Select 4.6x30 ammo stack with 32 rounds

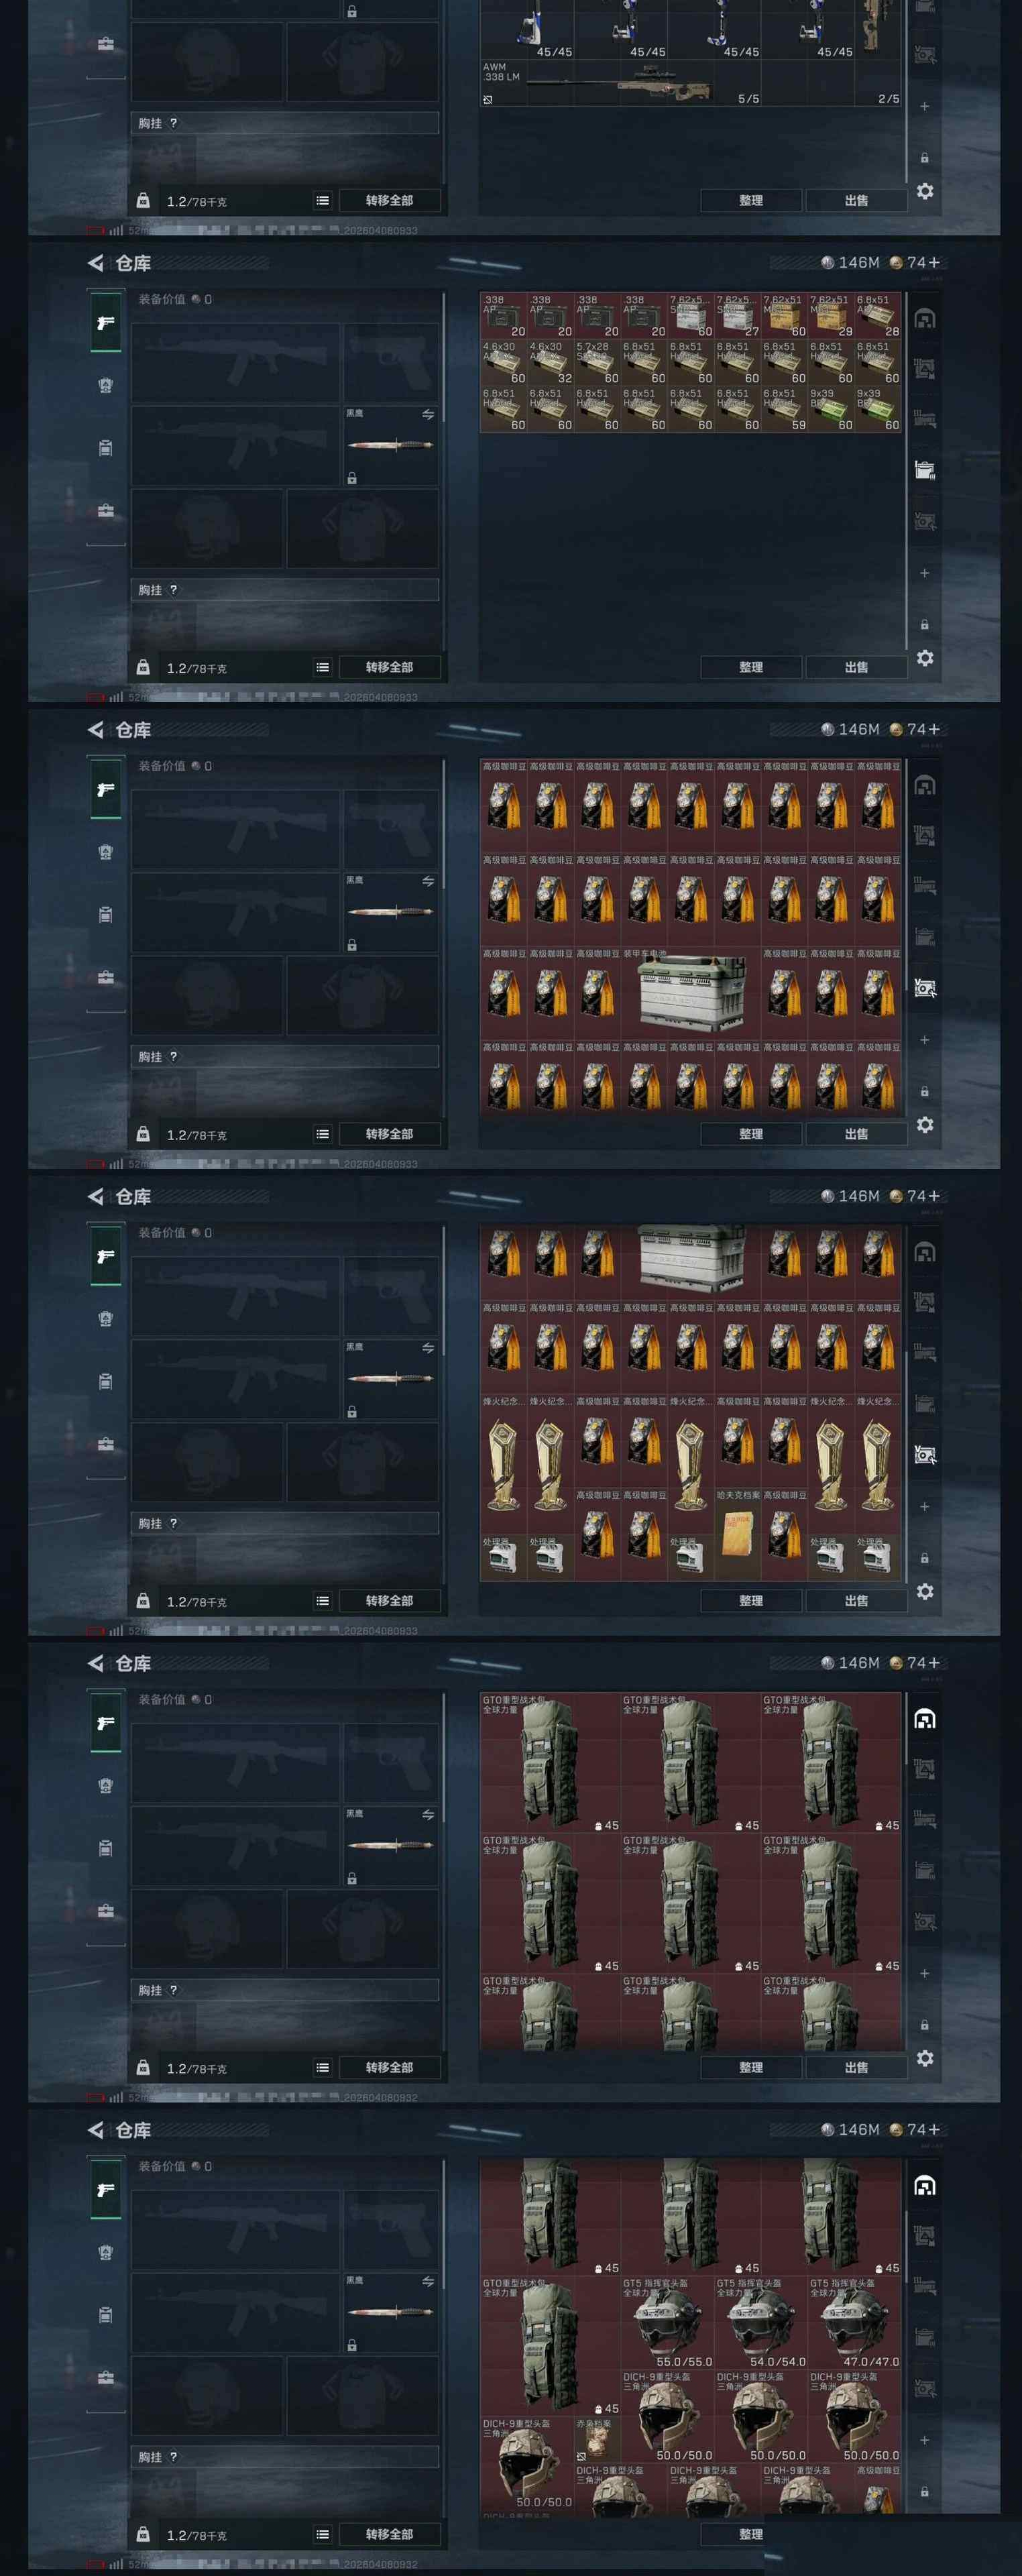click(x=550, y=362)
